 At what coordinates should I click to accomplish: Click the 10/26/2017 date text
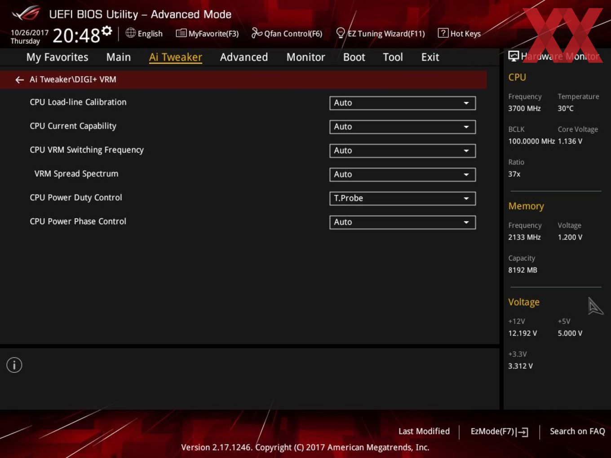click(30, 33)
